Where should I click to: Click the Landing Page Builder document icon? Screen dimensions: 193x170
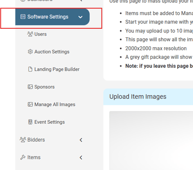tap(30, 69)
